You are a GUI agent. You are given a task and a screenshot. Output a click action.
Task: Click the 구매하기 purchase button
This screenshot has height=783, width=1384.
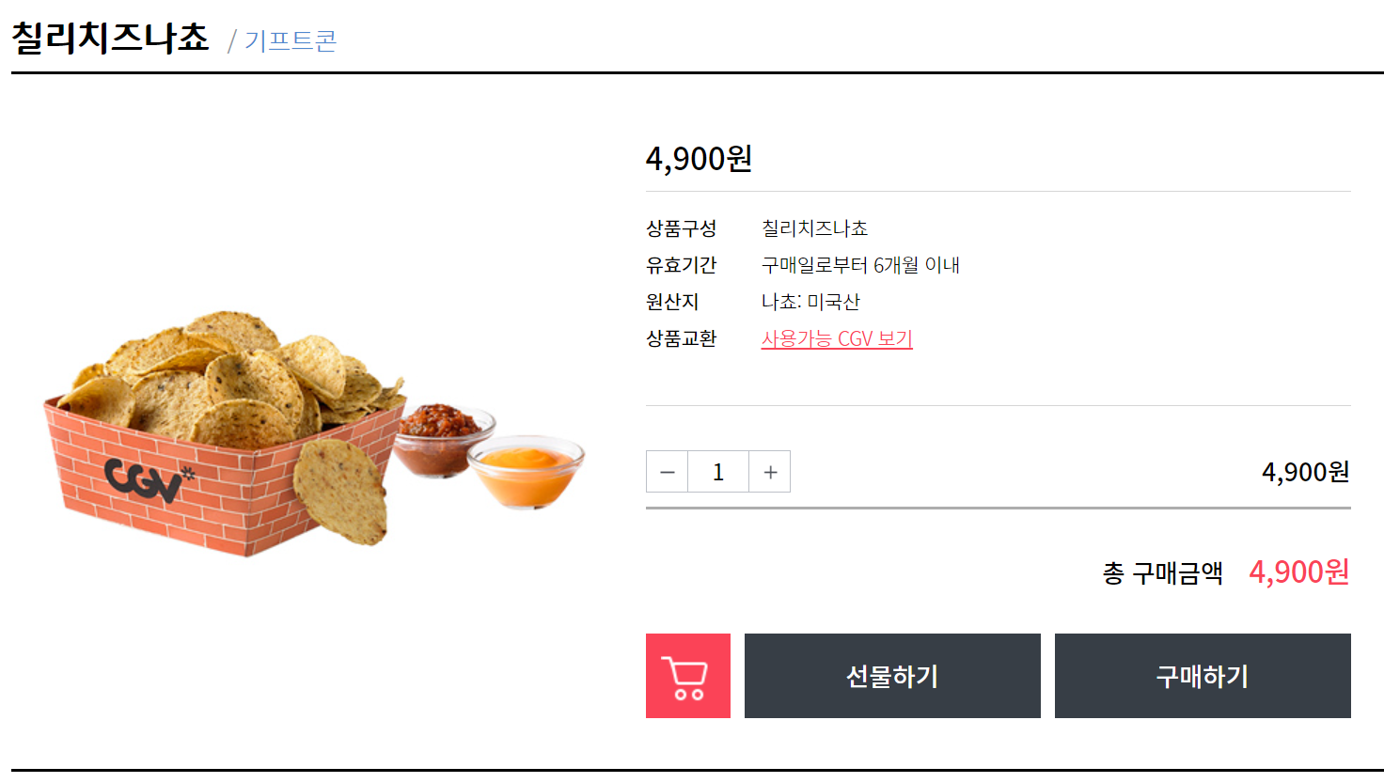click(1203, 676)
